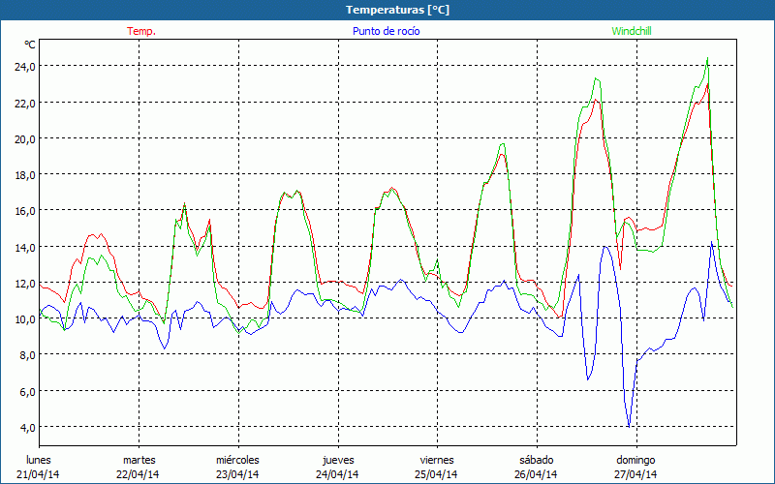Select the 24/04/14 date label
The height and width of the screenshot is (484, 775).
coord(338,474)
